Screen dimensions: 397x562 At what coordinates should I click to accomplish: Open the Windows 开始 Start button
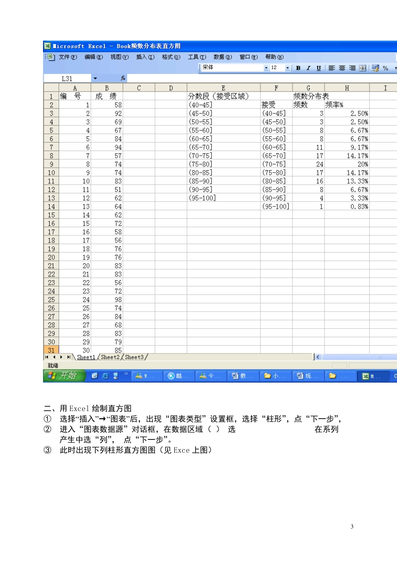[64, 376]
